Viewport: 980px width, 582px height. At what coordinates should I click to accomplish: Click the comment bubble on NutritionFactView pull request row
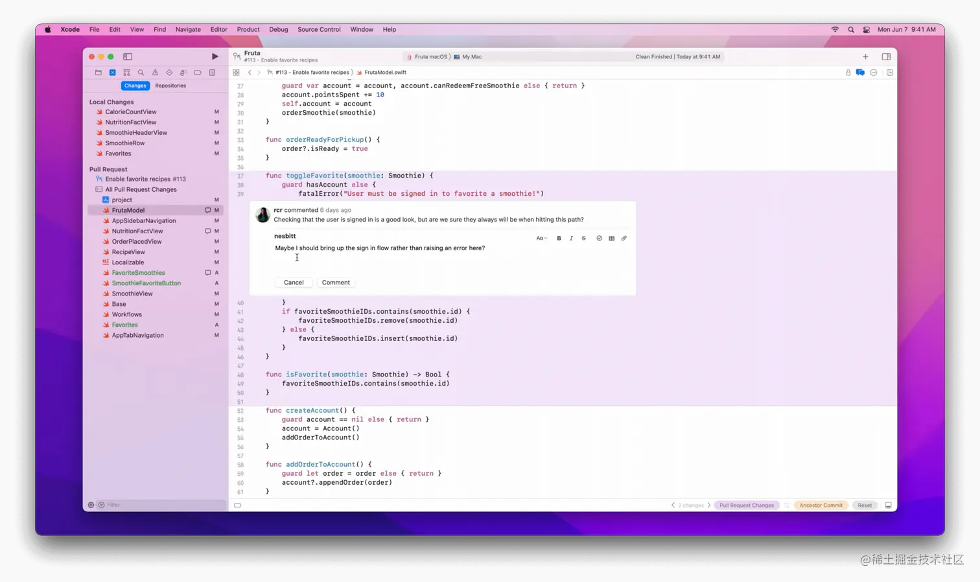[208, 231]
